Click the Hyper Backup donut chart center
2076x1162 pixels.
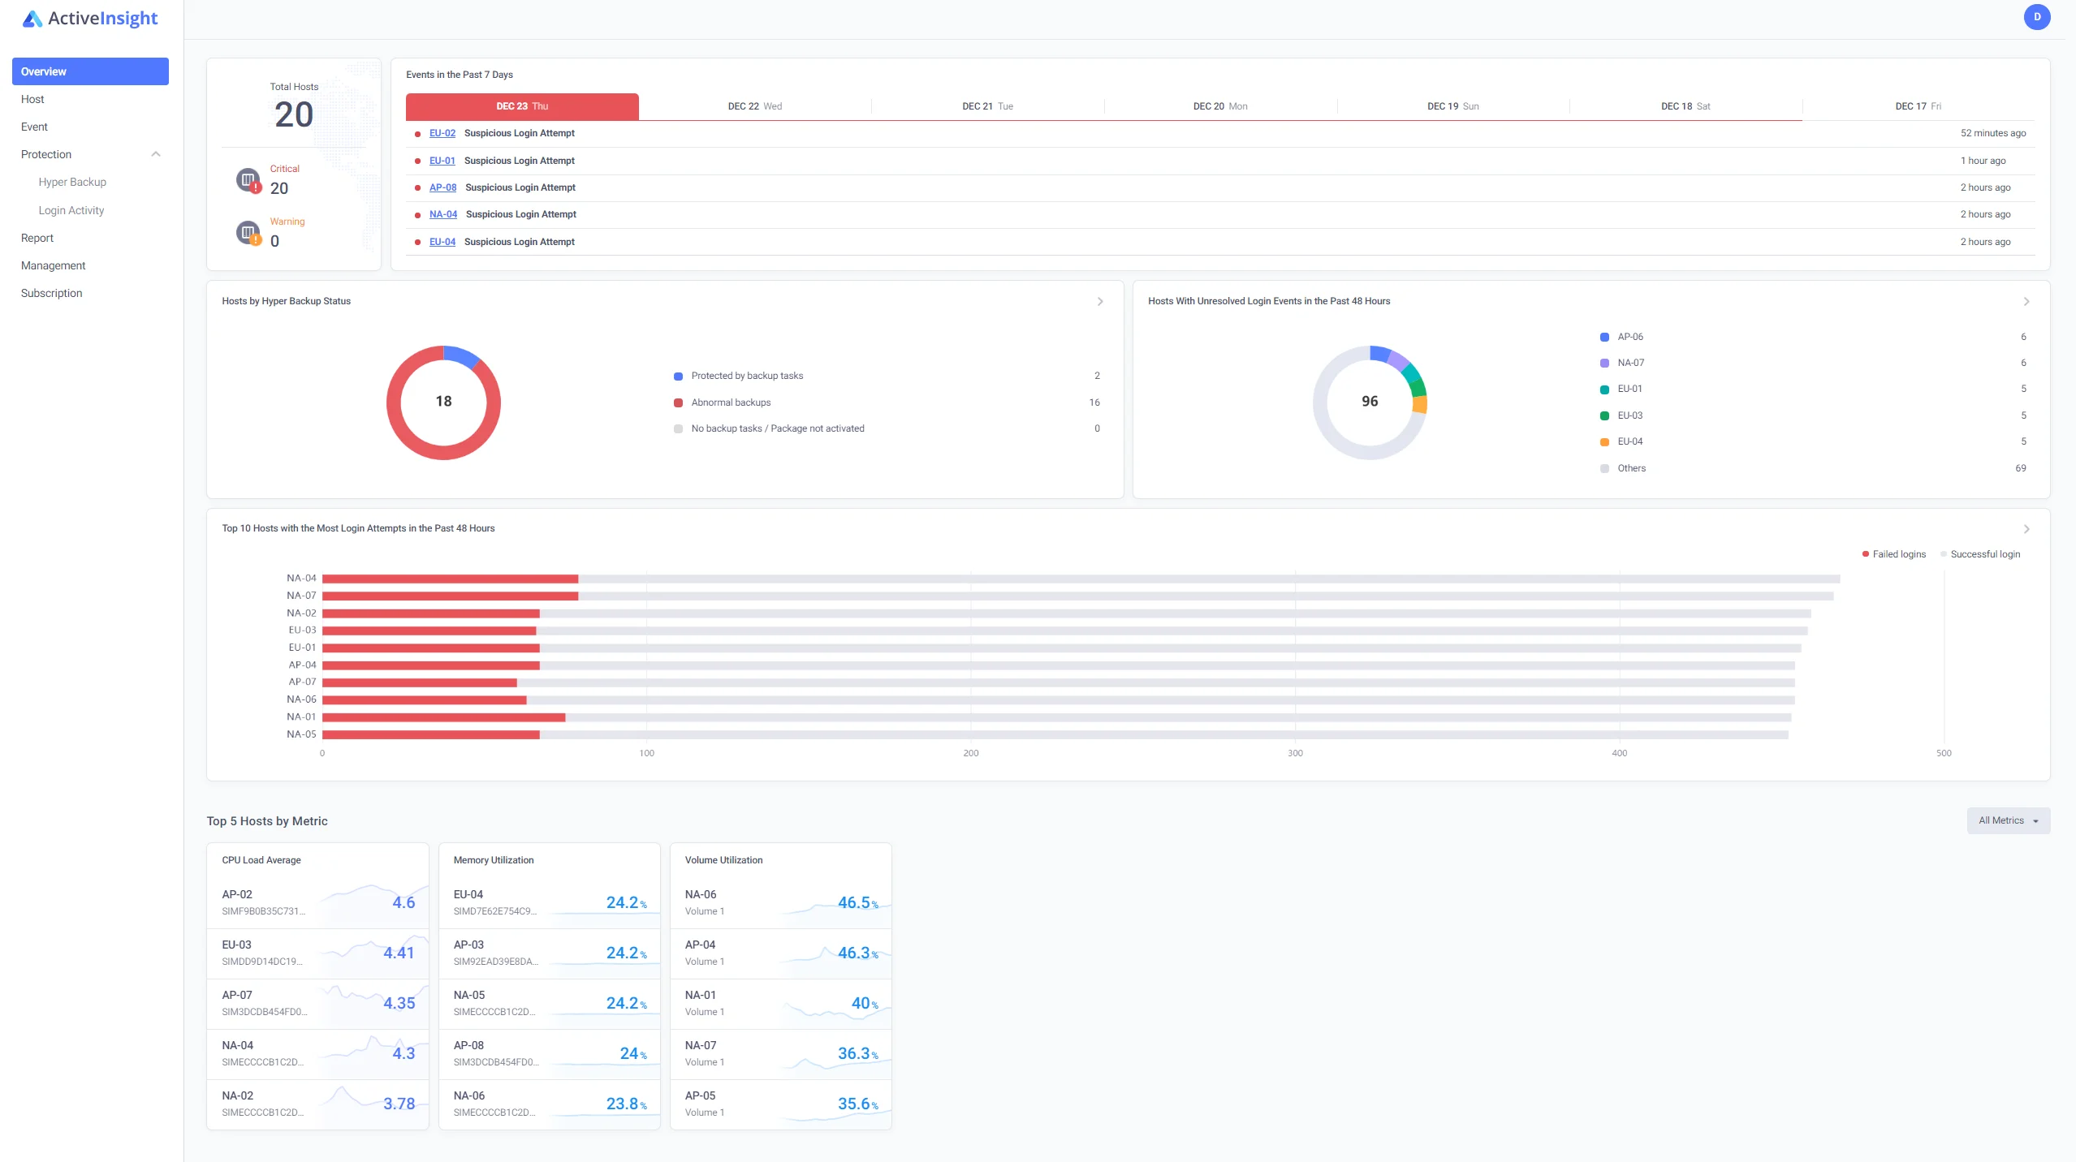tap(443, 402)
